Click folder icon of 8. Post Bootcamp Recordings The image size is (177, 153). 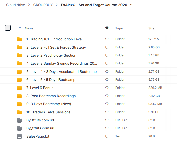coord(19,96)
